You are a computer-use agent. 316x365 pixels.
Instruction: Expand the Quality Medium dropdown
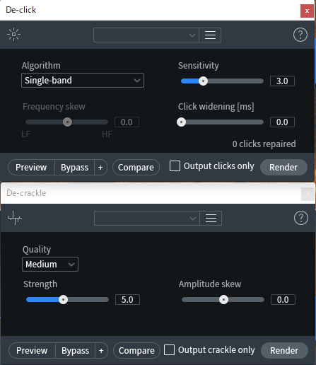point(50,265)
